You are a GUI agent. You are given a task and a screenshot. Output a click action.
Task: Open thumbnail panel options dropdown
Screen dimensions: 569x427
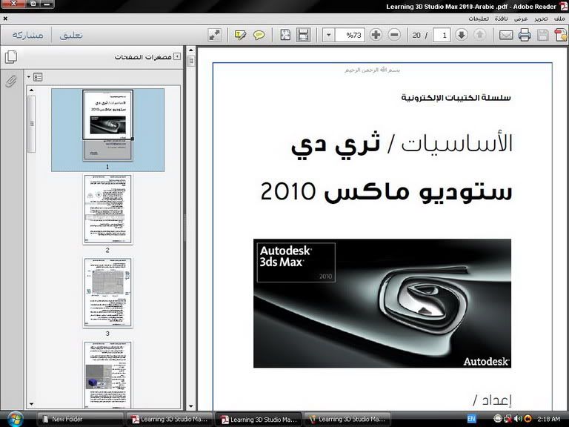pyautogui.click(x=35, y=77)
